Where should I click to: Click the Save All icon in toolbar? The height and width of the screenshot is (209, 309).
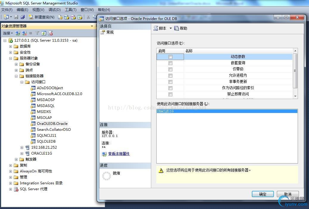[x=23, y=17]
